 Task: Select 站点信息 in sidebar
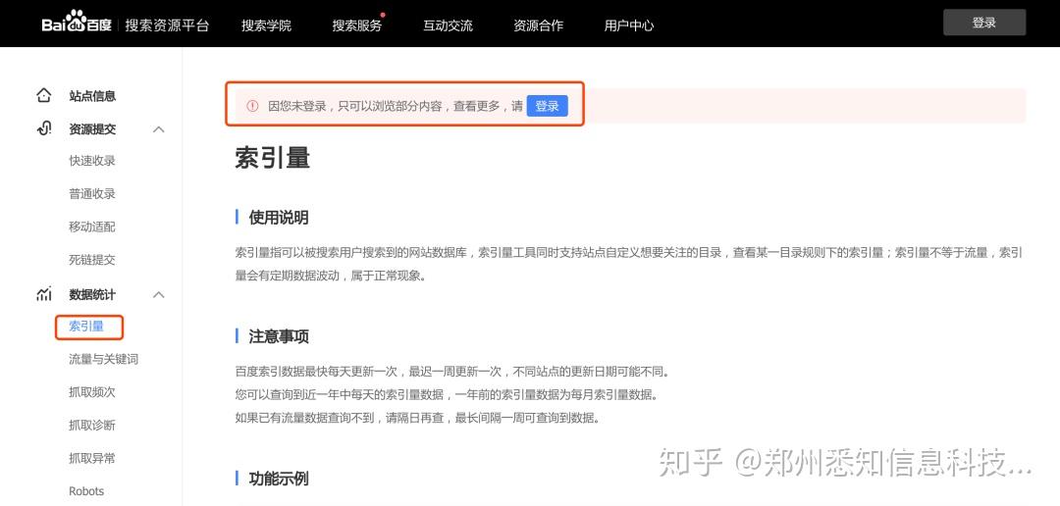pos(92,96)
